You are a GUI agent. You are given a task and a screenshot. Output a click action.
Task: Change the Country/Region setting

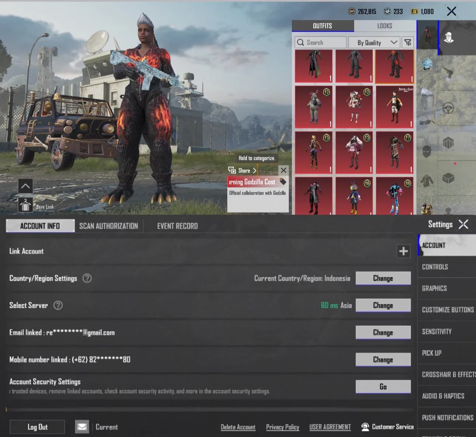coord(383,278)
